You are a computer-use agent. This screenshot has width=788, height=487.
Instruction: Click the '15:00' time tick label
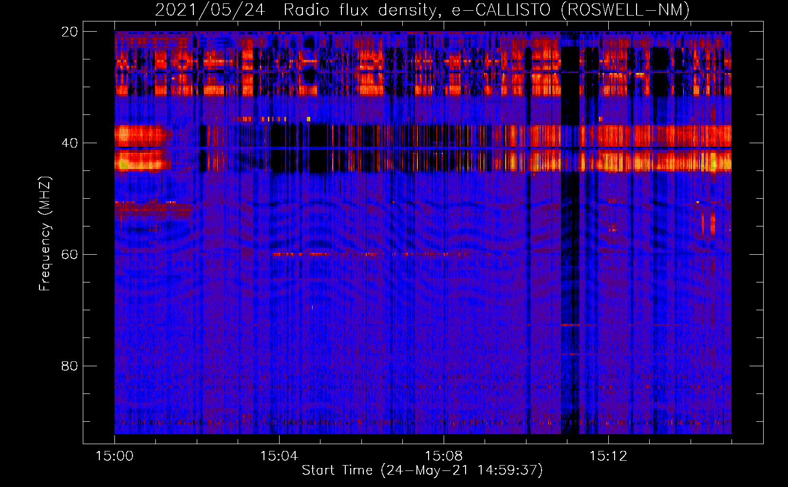pos(114,456)
